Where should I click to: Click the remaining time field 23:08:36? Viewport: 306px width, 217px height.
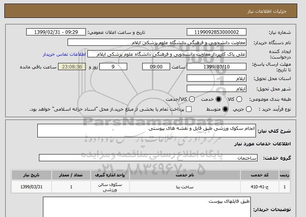tap(72, 66)
